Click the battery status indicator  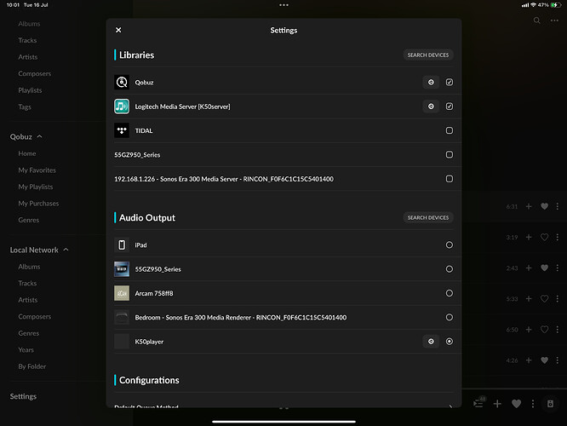[x=555, y=5]
